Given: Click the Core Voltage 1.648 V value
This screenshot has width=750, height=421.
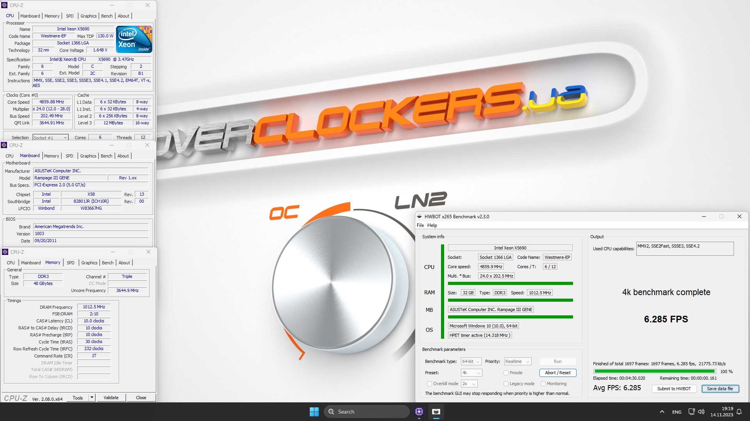Looking at the screenshot, I should click(100, 50).
